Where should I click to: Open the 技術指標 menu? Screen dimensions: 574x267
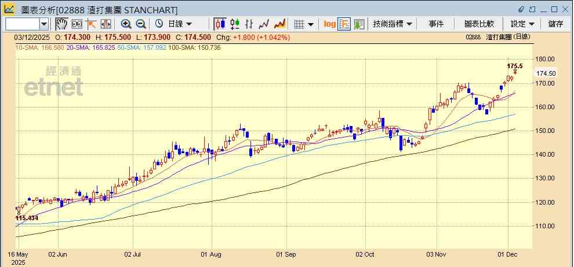pyautogui.click(x=393, y=24)
